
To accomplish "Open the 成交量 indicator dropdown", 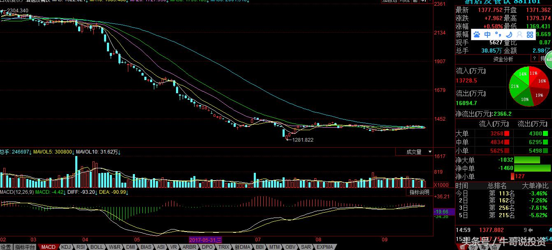I will (414, 152).
